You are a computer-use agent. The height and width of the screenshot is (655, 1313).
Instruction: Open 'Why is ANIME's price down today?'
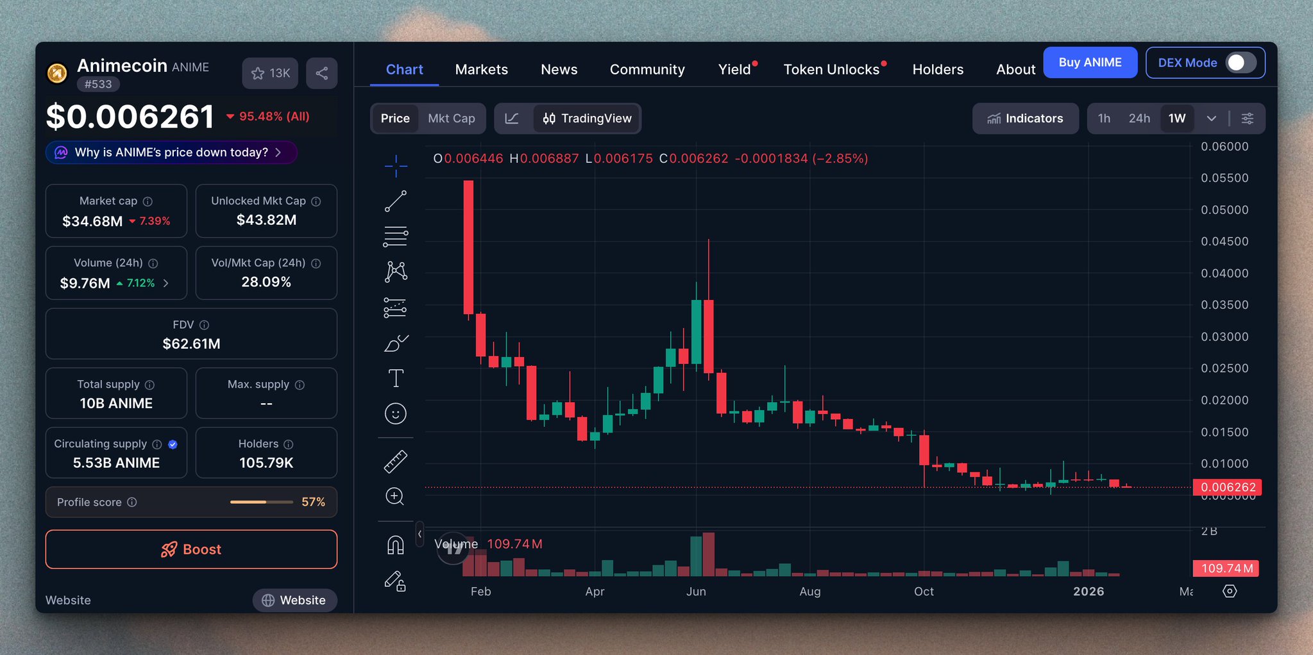tap(171, 153)
